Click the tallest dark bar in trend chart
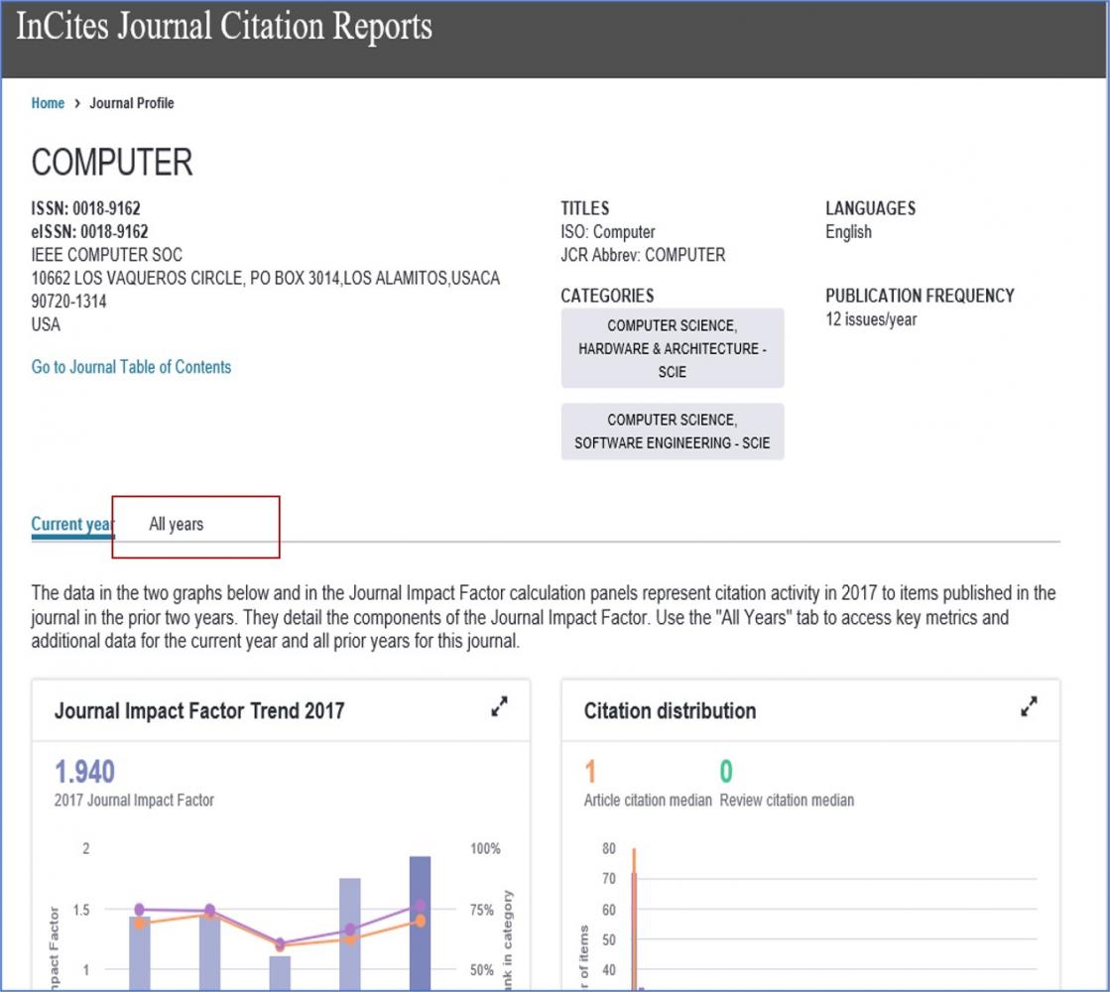 [x=420, y=923]
